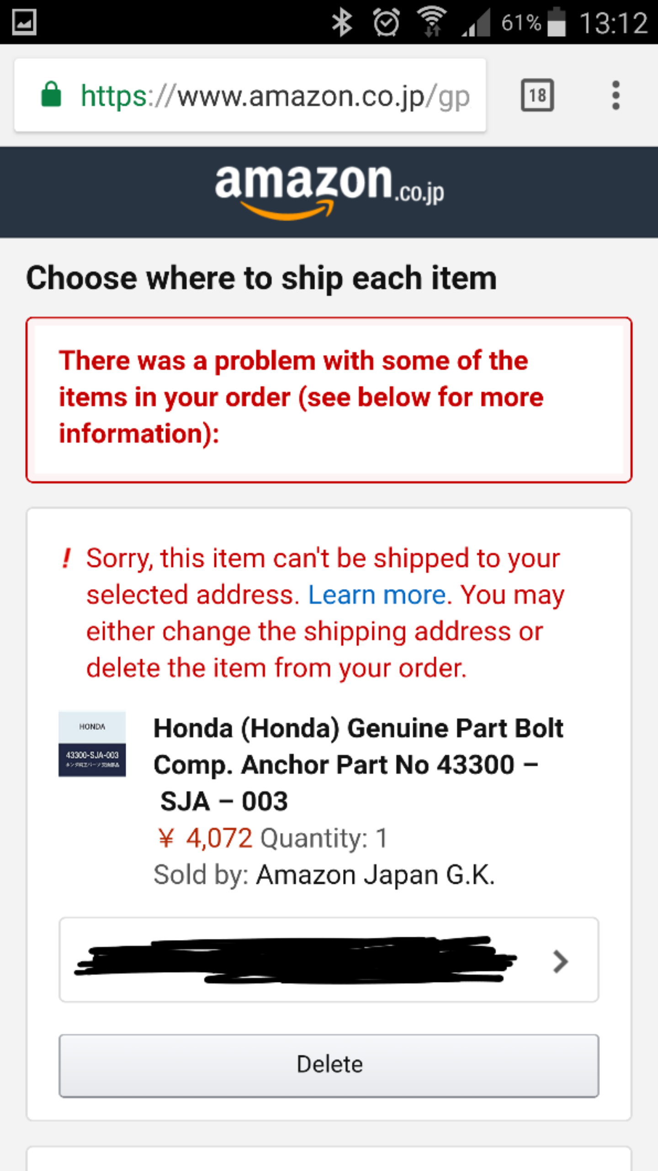
Task: Tap the Wi-Fi status icon
Action: pyautogui.click(x=432, y=22)
